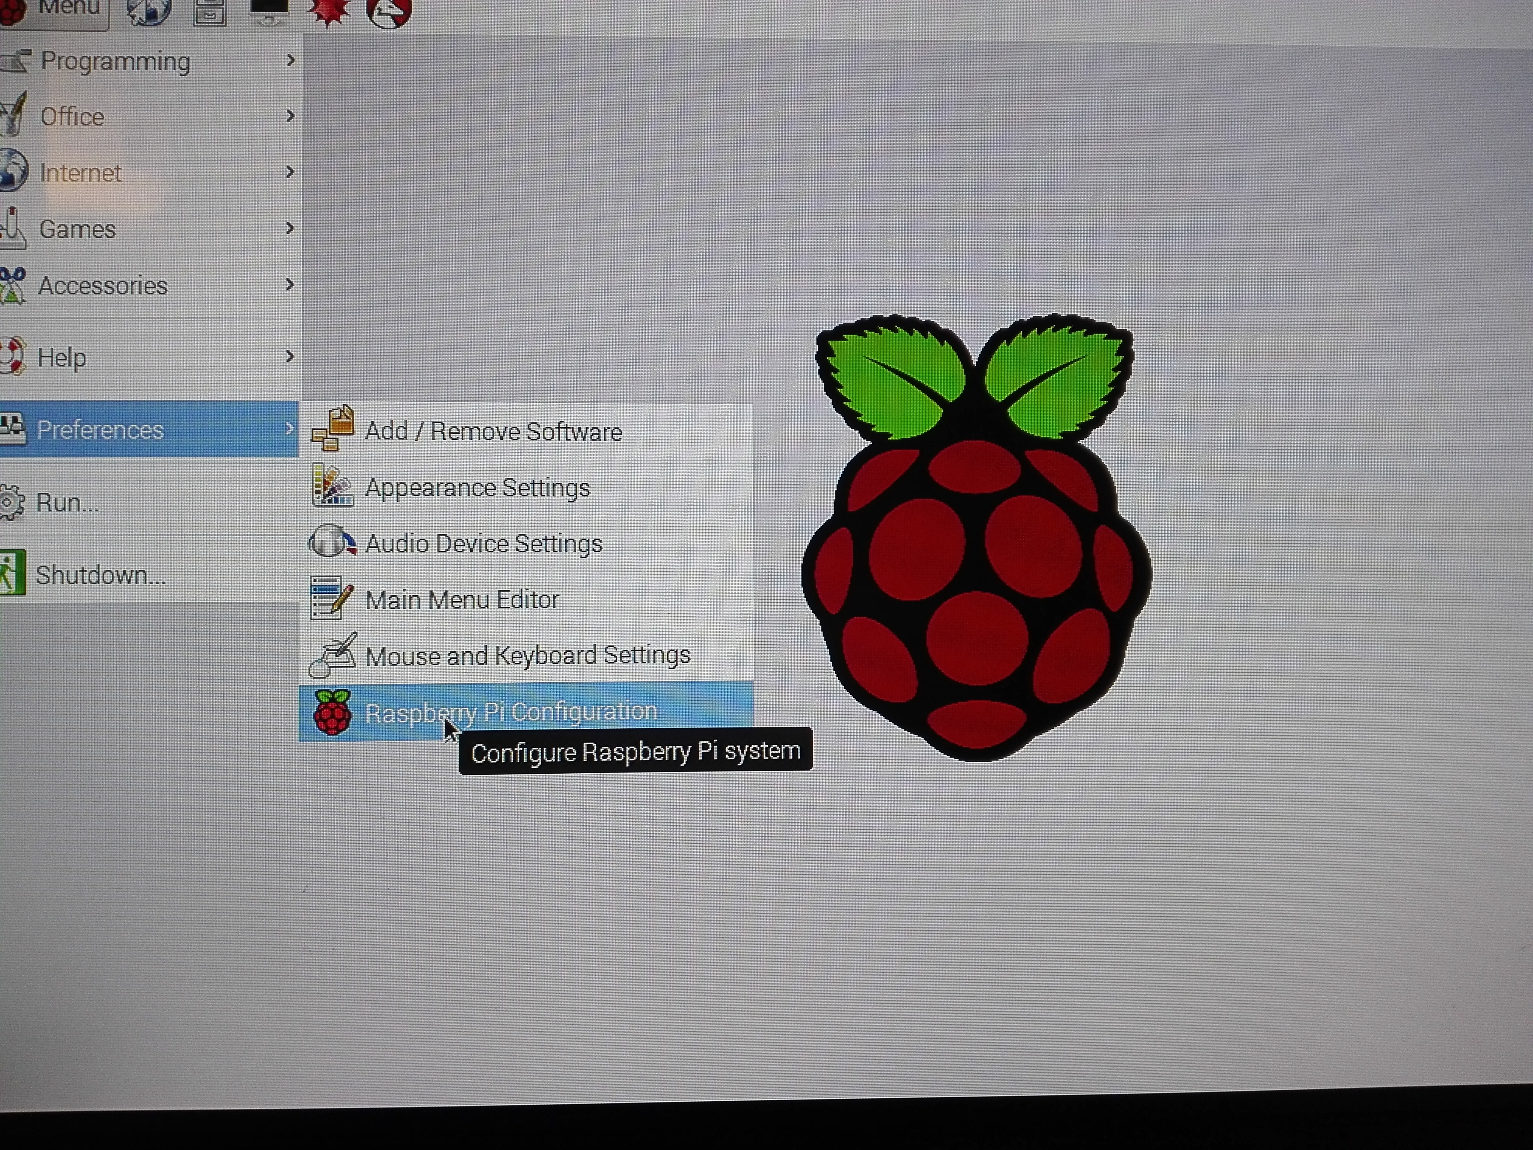1533x1150 pixels.
Task: Open the Help menu entry
Action: pyautogui.click(x=150, y=357)
